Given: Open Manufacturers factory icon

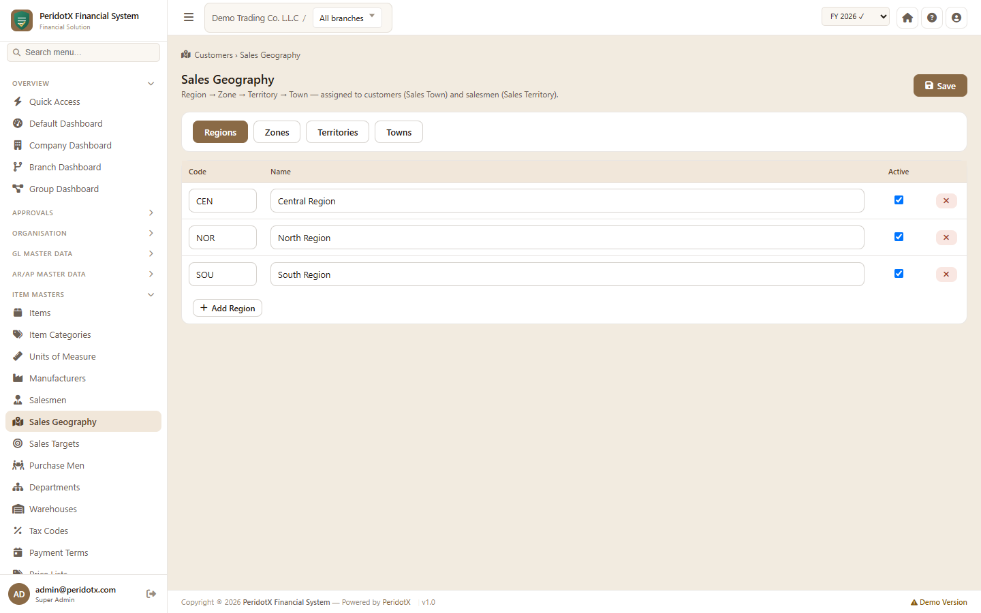Looking at the screenshot, I should [x=18, y=378].
